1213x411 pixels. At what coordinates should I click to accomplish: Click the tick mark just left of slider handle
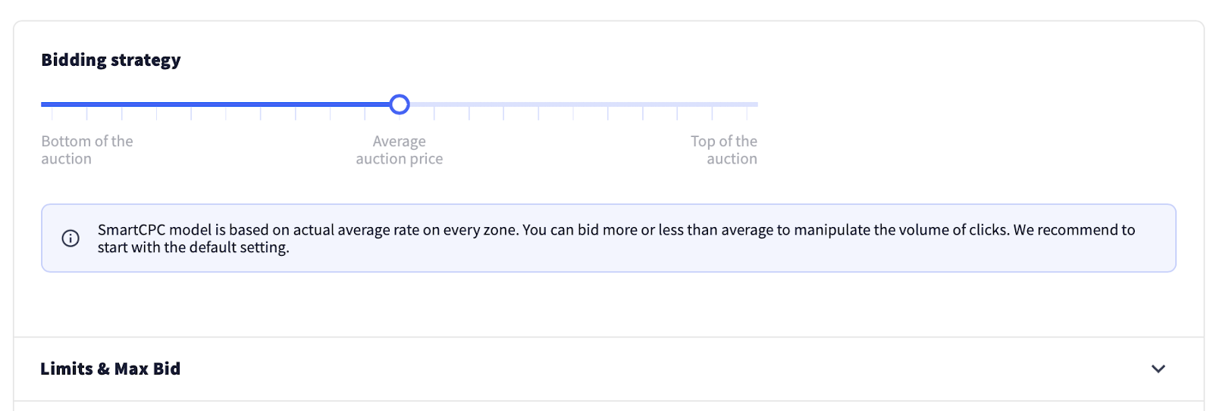365,114
